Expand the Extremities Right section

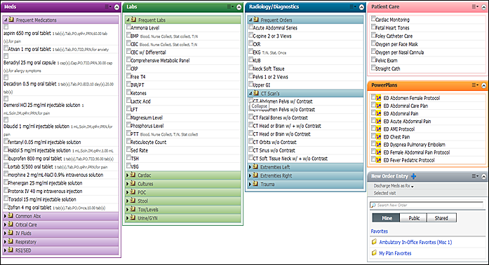250,176
